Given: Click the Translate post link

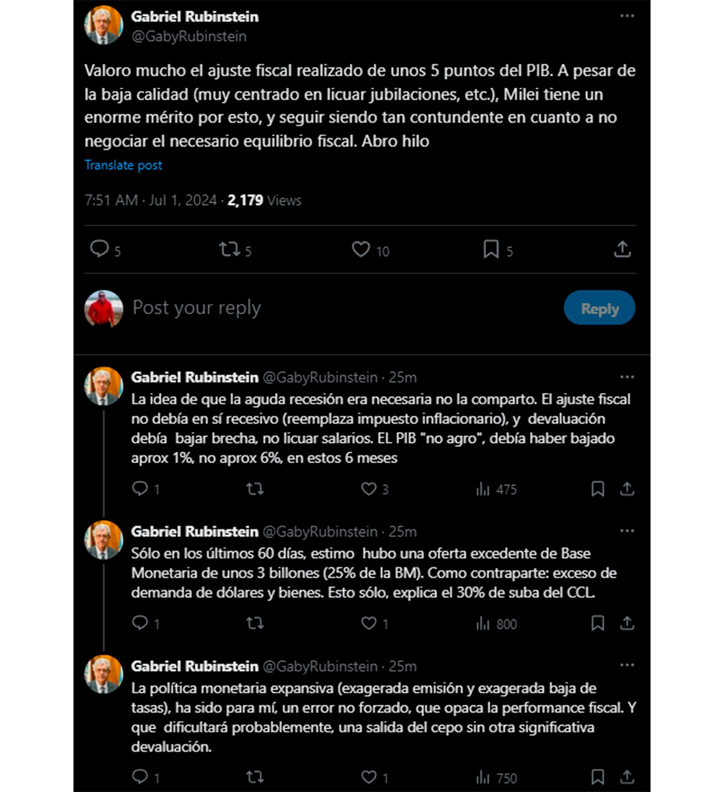Looking at the screenshot, I should pos(123,165).
